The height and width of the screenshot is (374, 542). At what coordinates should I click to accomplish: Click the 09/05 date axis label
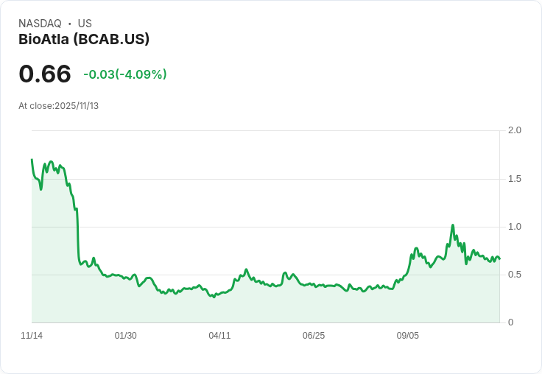(407, 336)
